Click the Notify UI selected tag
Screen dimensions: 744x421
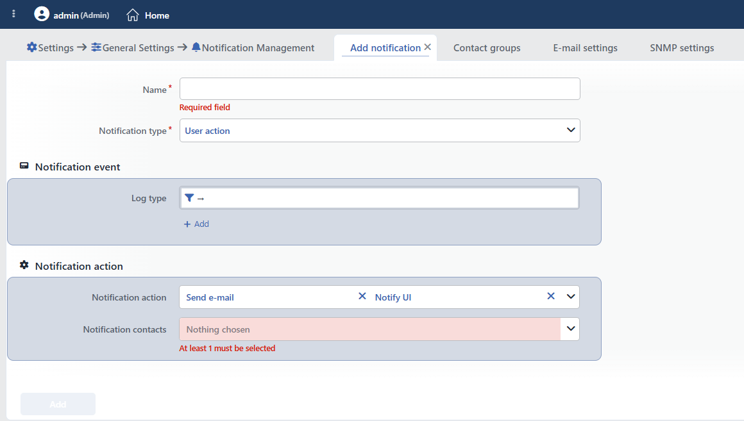[x=393, y=298]
